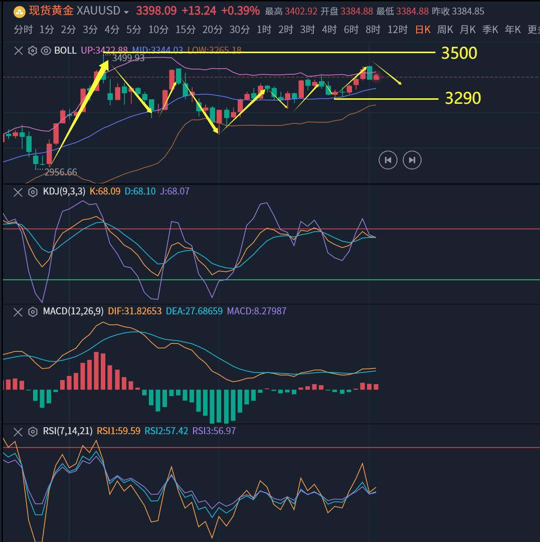Open RSI indicator settings

pyautogui.click(x=33, y=432)
